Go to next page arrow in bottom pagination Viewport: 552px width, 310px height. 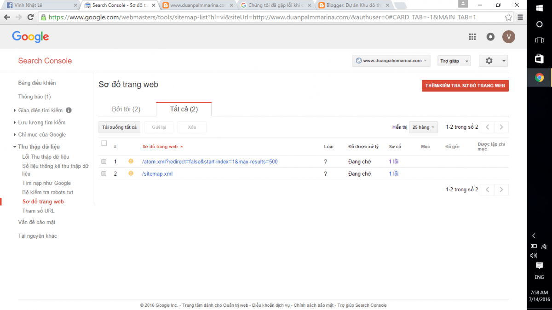pos(501,189)
